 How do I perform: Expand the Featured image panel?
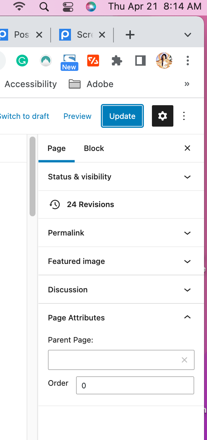point(121,261)
